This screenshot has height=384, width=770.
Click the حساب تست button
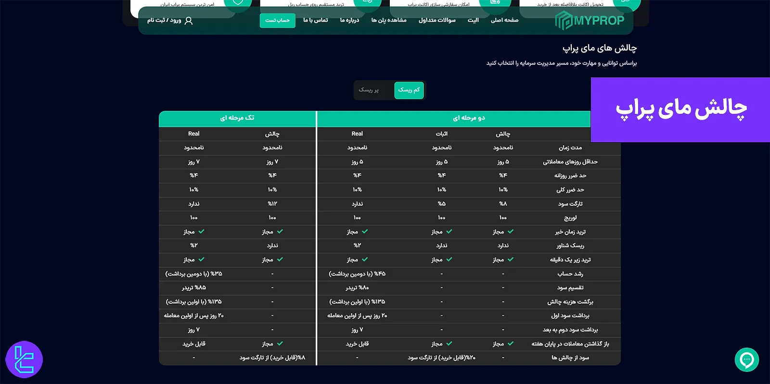click(278, 20)
